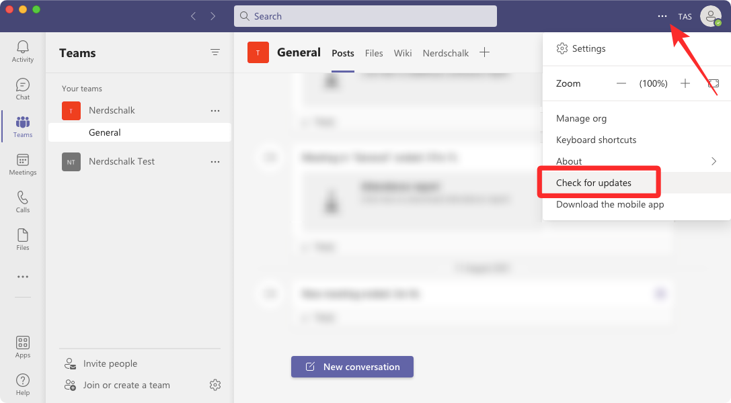Browse Apps from the left rail
This screenshot has width=731, height=403.
click(x=22, y=346)
